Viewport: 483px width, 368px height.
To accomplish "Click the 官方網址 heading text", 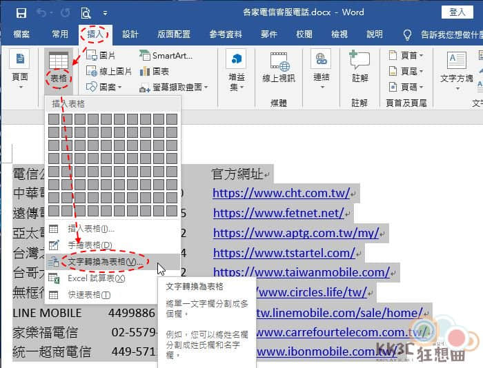I will [x=237, y=174].
